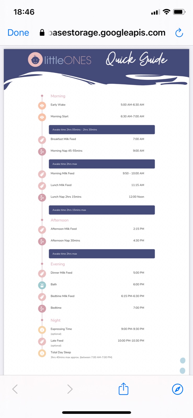This screenshot has height=418, width=193.
Task: Tap the Early Wake face icon
Action: pyautogui.click(x=42, y=105)
